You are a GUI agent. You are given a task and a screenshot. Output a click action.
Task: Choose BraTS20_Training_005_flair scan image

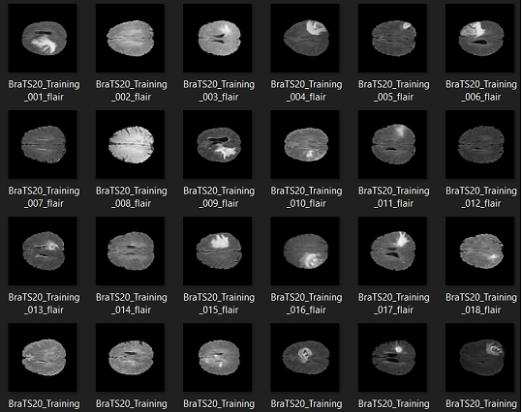[392, 38]
